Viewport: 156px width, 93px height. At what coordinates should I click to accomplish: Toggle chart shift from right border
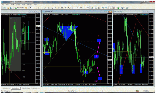pos(114,8)
